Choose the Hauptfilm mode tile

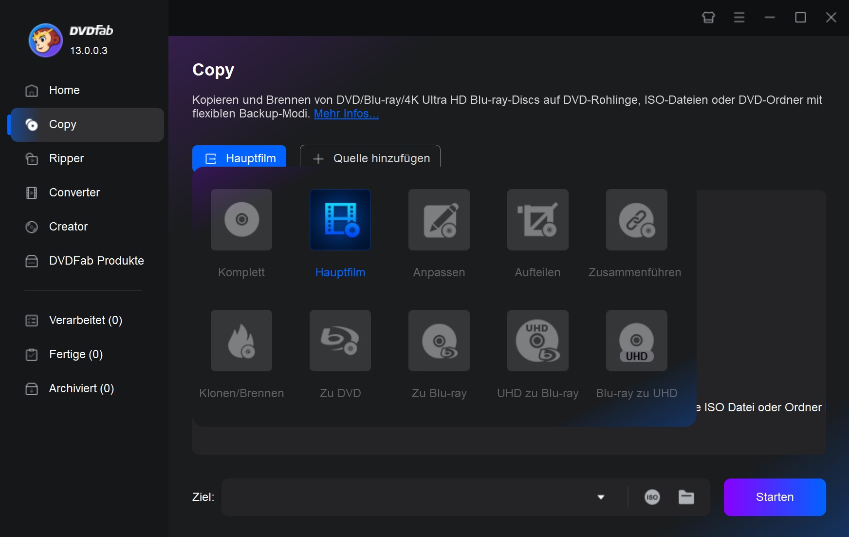click(x=340, y=220)
